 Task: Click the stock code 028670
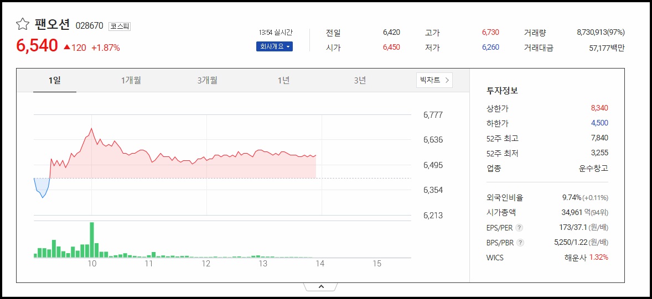90,26
